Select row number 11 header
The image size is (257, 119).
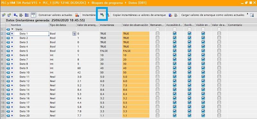coord(3,72)
